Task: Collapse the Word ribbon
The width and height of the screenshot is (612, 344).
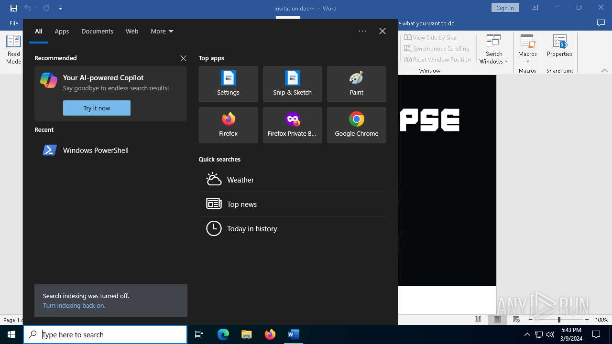Action: point(604,71)
